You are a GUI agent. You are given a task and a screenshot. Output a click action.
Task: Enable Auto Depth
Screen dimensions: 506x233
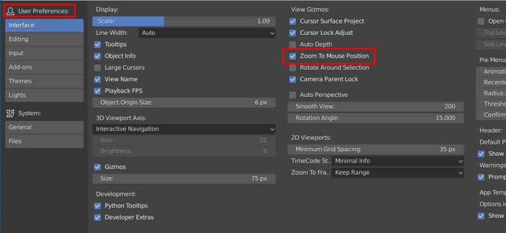[293, 44]
